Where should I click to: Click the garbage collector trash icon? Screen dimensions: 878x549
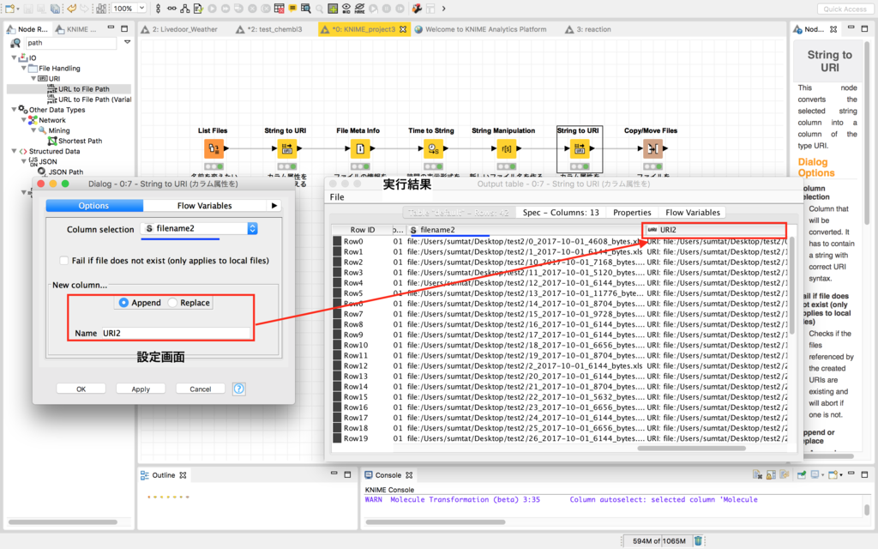pyautogui.click(x=698, y=540)
